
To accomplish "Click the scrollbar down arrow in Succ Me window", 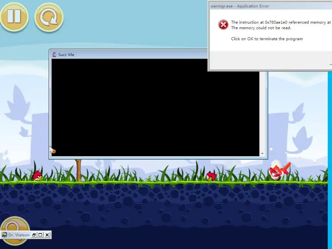I will click(262, 154).
